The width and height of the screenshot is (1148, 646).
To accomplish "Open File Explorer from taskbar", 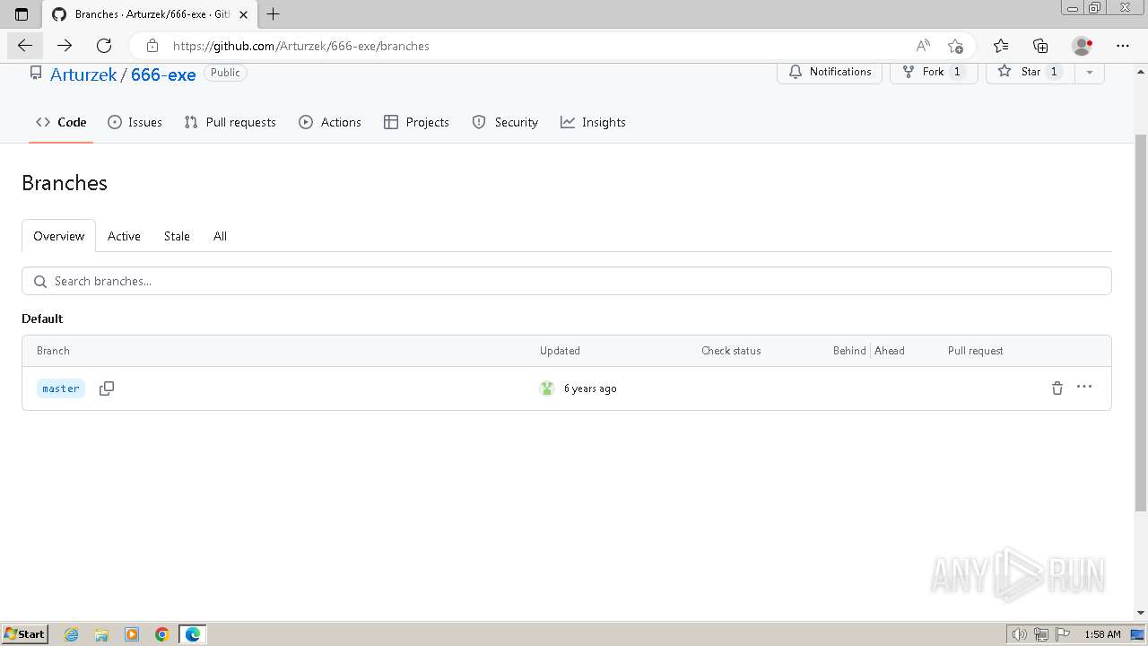I will coord(101,634).
